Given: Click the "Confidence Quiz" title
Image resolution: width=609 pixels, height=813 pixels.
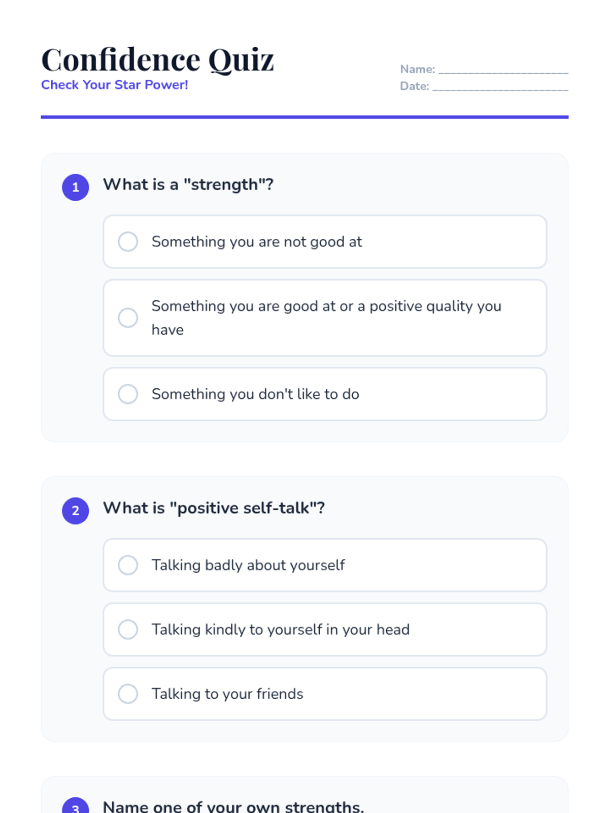Looking at the screenshot, I should click(x=157, y=59).
